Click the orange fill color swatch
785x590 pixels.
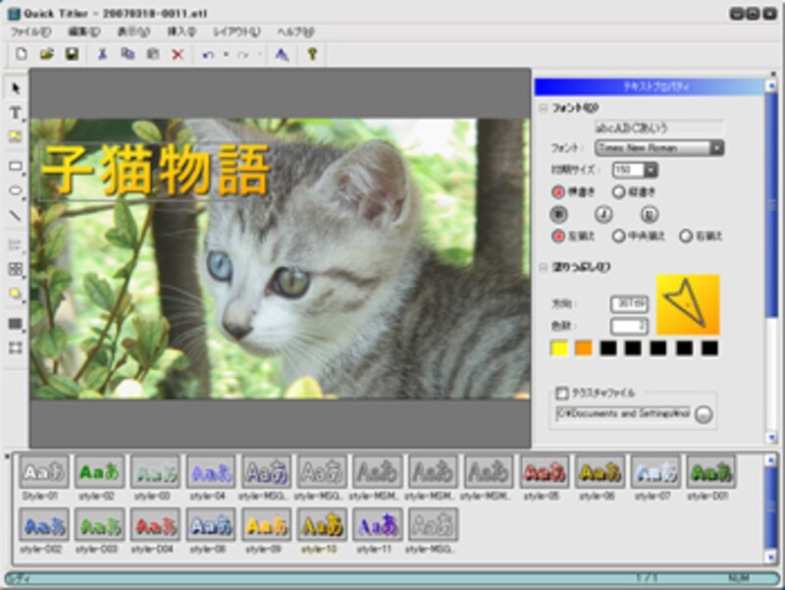(584, 349)
